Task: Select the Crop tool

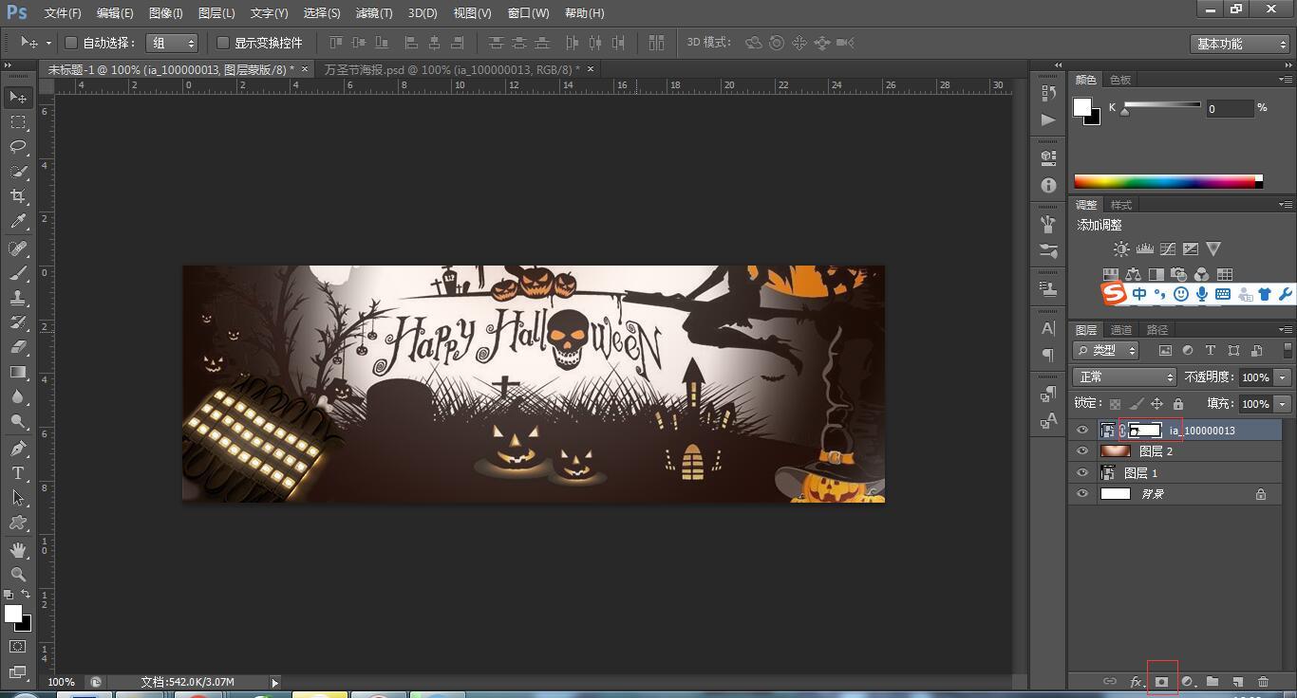Action: (x=17, y=196)
